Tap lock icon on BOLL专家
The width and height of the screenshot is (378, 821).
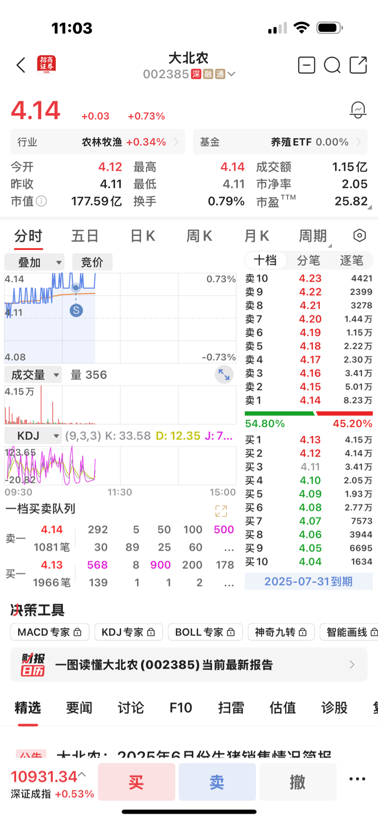[231, 632]
